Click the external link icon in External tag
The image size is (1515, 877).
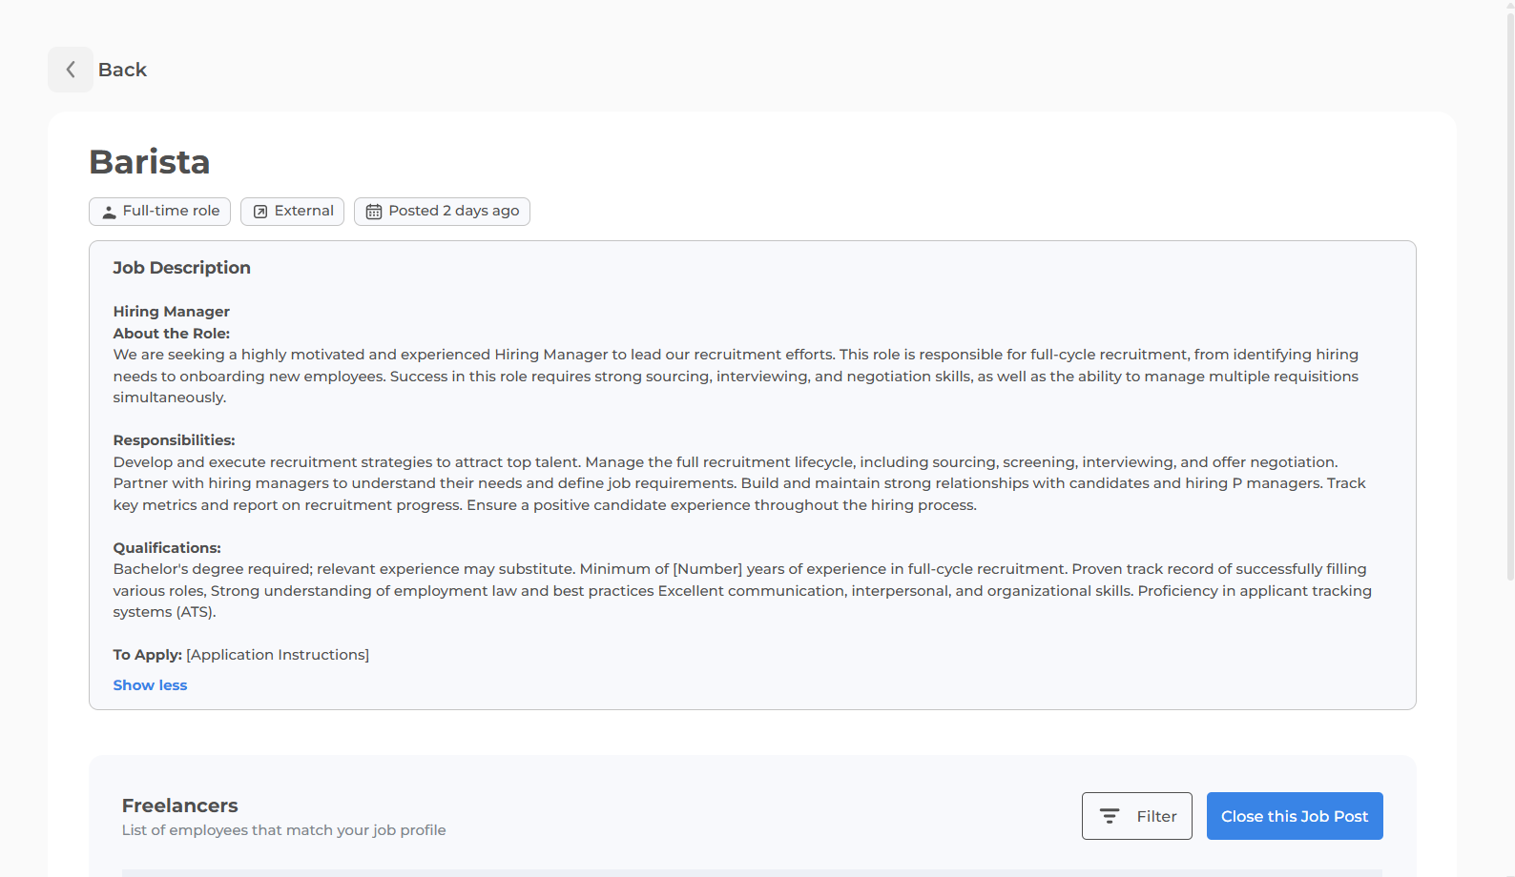coord(260,212)
